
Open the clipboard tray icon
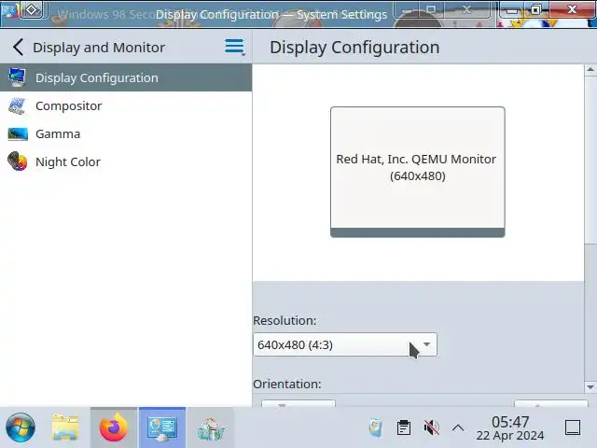(404, 427)
